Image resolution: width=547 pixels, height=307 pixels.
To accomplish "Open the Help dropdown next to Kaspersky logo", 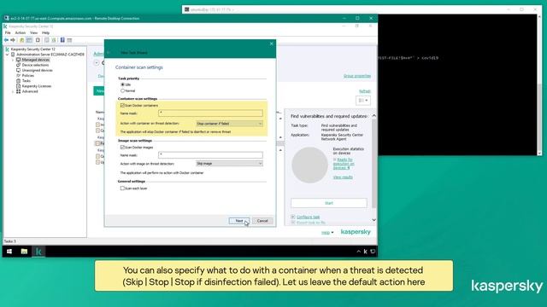I will click(x=327, y=233).
